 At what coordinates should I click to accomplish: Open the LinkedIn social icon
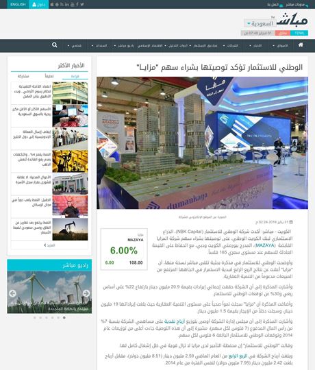click(x=67, y=5)
